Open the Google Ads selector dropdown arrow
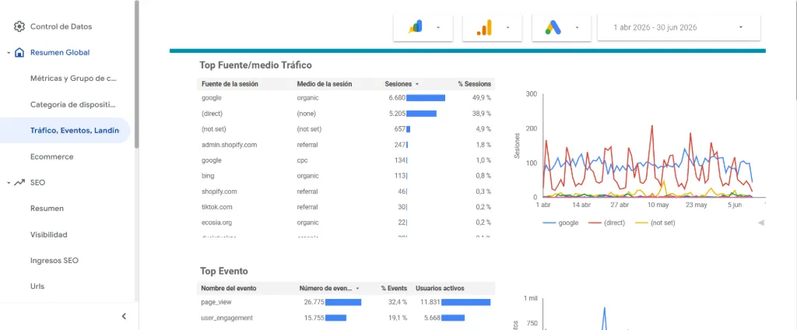Viewport: 797px width, 330px height. tap(577, 27)
